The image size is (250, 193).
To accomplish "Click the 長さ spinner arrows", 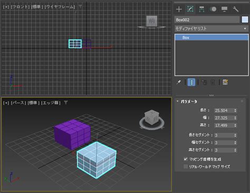I will [x=235, y=110].
